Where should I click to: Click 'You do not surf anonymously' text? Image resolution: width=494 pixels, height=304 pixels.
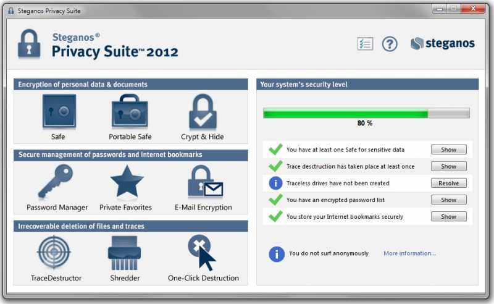pyautogui.click(x=329, y=253)
